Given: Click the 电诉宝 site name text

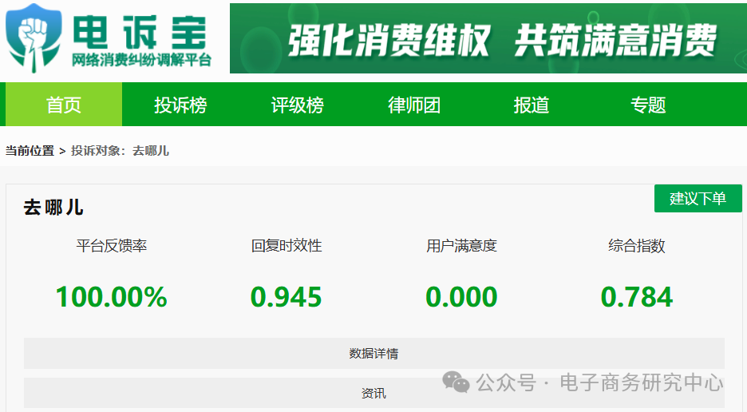Looking at the screenshot, I should [x=140, y=31].
